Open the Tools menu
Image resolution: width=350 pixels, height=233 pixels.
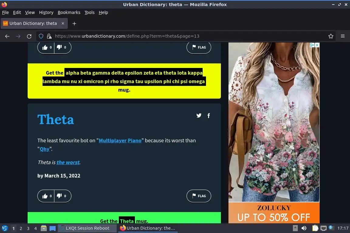point(90,12)
